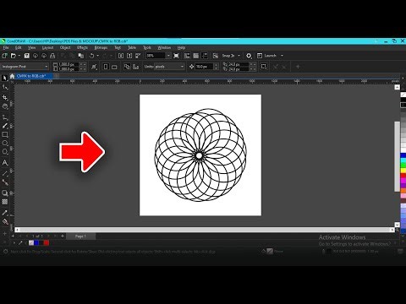This screenshot has height=304, width=406.
Task: Click the vertical scrollbar thumb
Action: pos(397,156)
